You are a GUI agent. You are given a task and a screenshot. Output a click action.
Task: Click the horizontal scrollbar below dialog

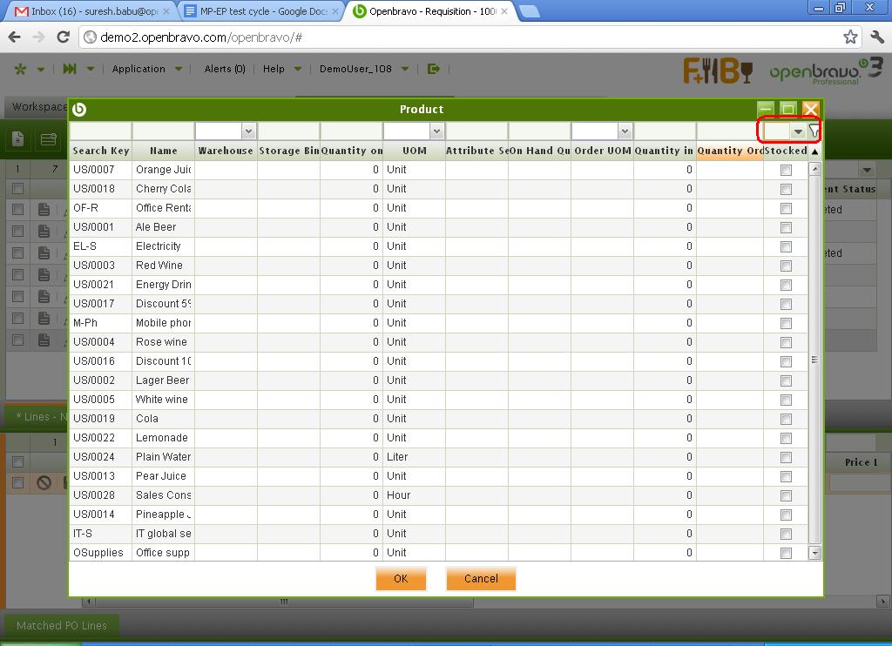click(x=283, y=602)
